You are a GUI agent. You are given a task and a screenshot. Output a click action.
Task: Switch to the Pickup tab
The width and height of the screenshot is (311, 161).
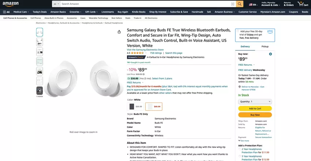[x=265, y=47]
